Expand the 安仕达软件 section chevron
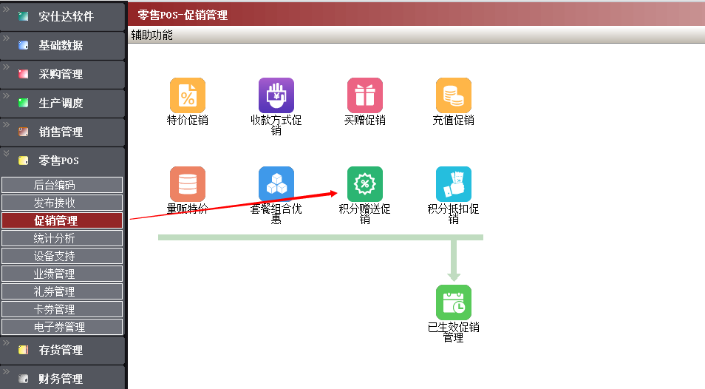 [x=6, y=9]
